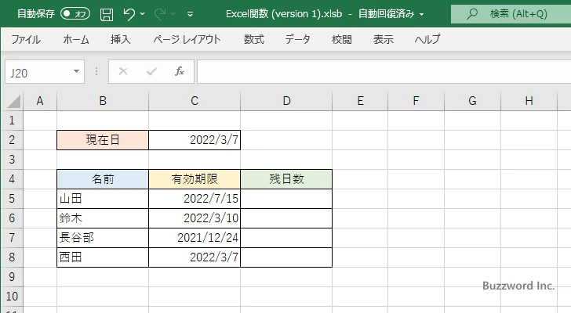Open the Redo history dropdown arrow
571x313 pixels.
pyautogui.click(x=173, y=14)
